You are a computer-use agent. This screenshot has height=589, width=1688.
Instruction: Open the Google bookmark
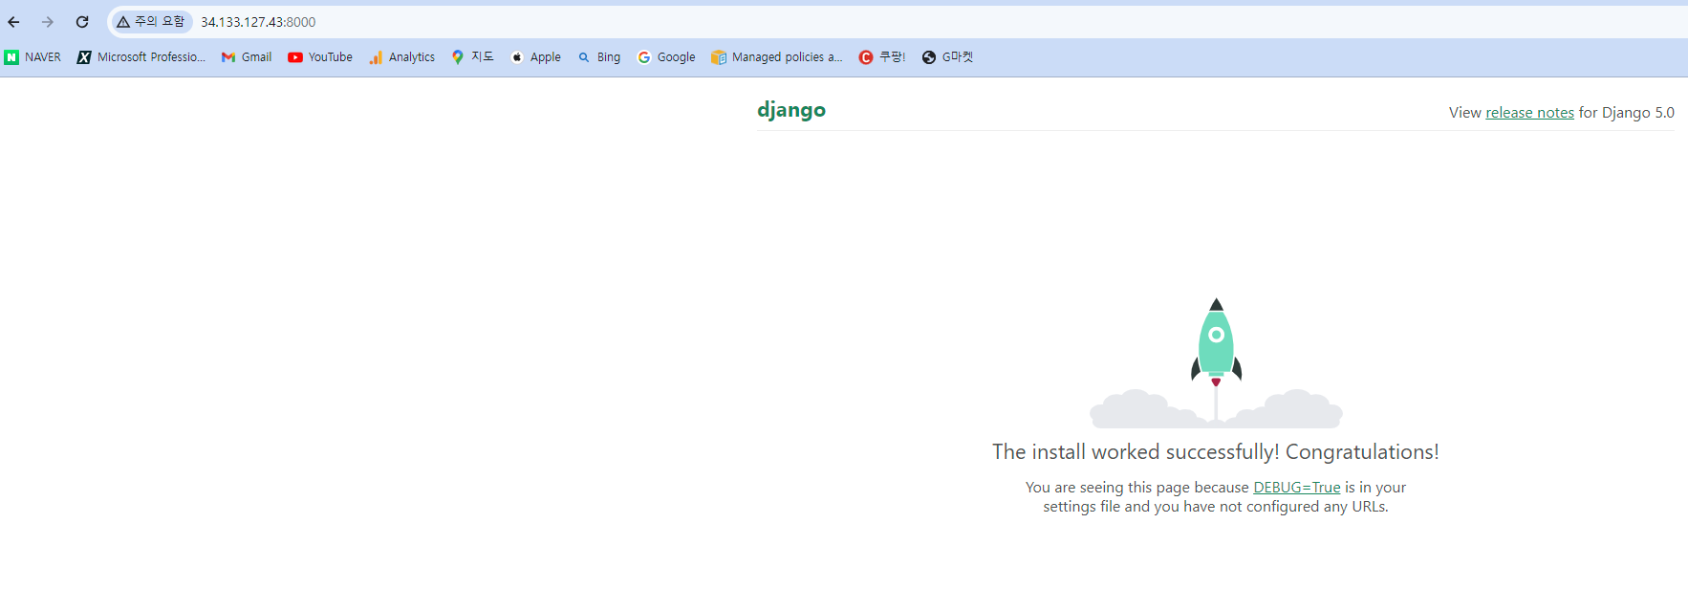click(666, 57)
